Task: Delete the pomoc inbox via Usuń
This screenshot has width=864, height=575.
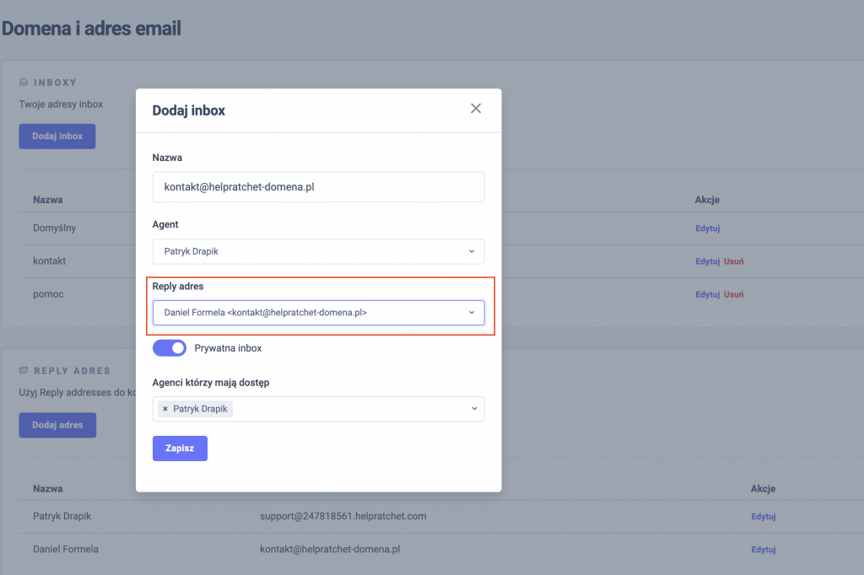Action: (733, 294)
